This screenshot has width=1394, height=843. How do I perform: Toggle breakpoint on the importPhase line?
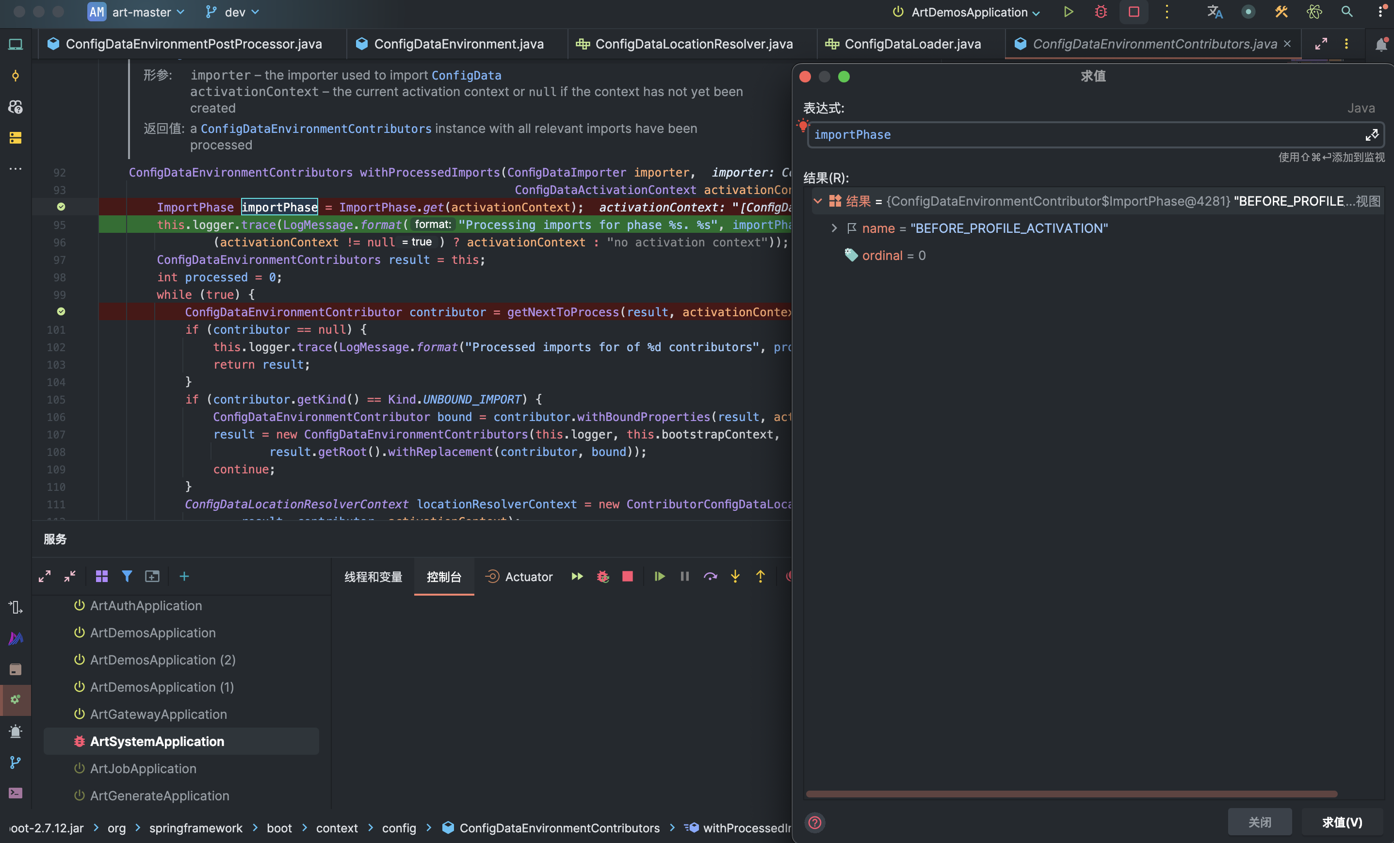61,207
